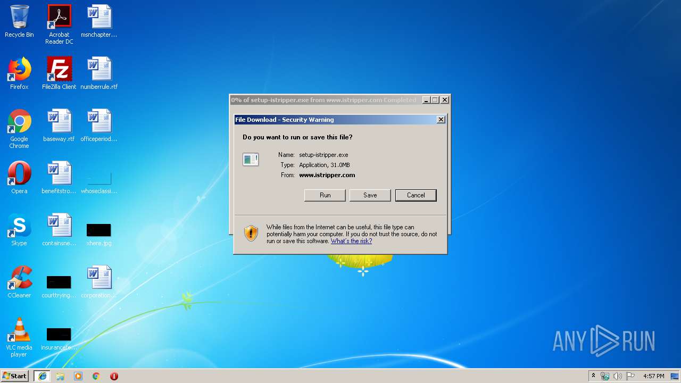Select baseway.rtf document icon
681x383 pixels.
coord(59,126)
